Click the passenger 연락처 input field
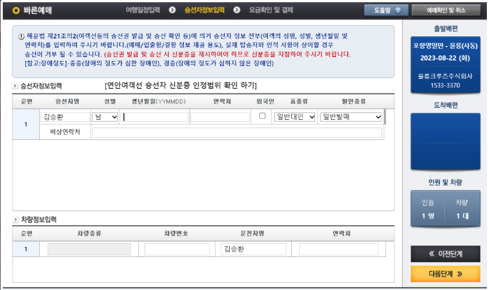Image resolution: width=488 pixels, height=290 pixels. [220, 117]
